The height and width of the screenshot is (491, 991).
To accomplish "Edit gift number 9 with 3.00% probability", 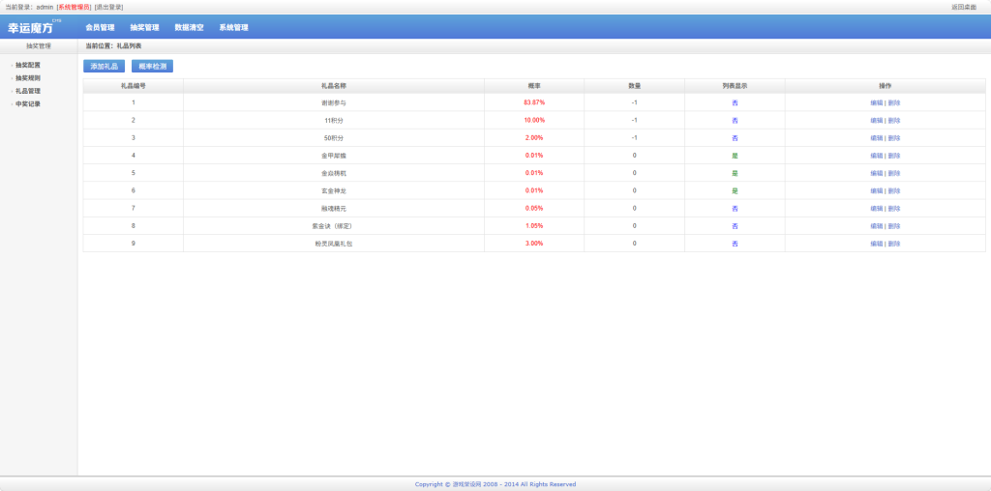I will (x=877, y=244).
